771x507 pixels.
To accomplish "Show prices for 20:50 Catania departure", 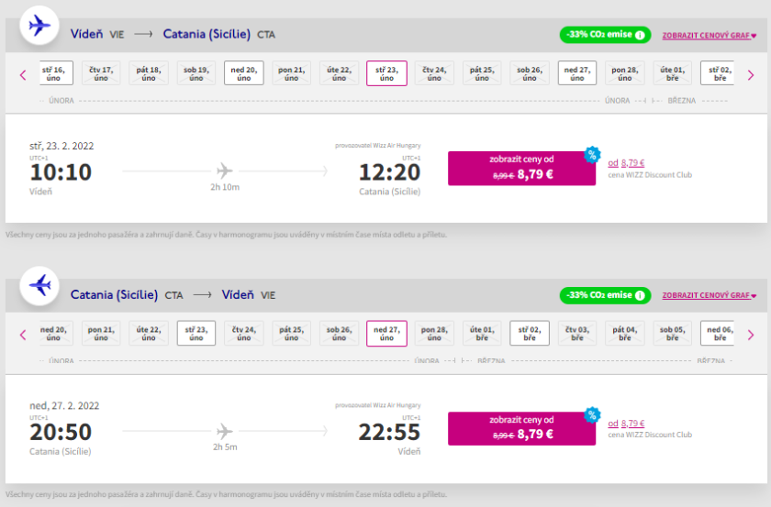I will pos(520,428).
